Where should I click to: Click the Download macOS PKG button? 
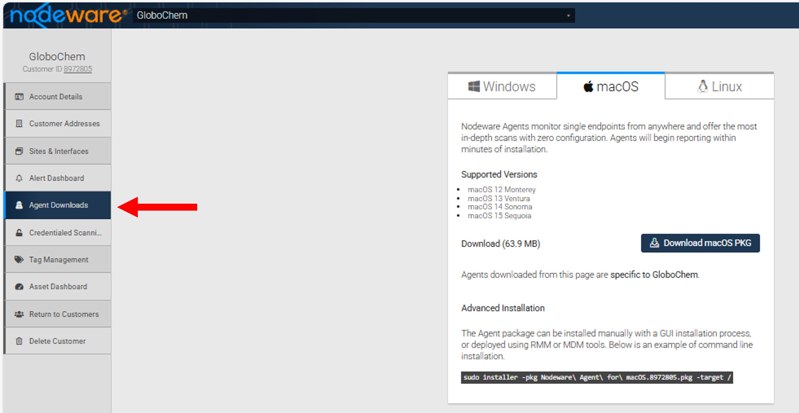(700, 243)
